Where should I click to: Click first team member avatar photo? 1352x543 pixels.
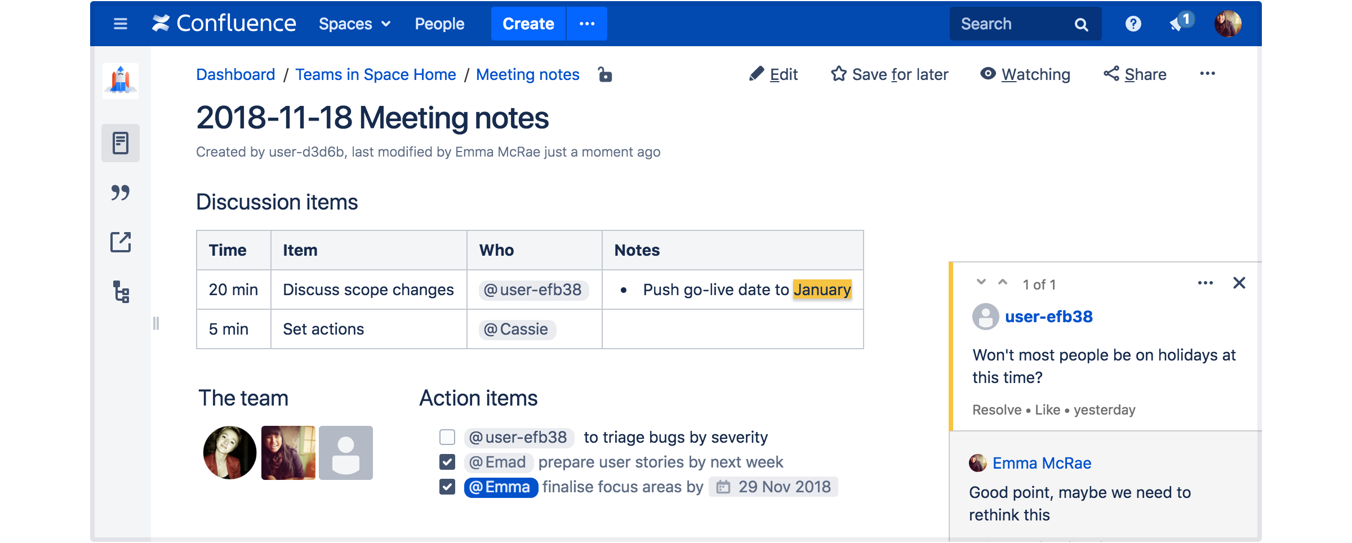tap(230, 453)
